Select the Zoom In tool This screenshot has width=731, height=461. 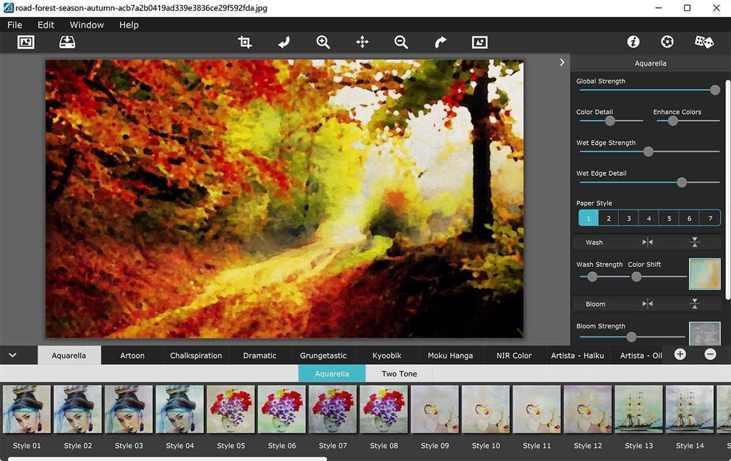coord(323,42)
